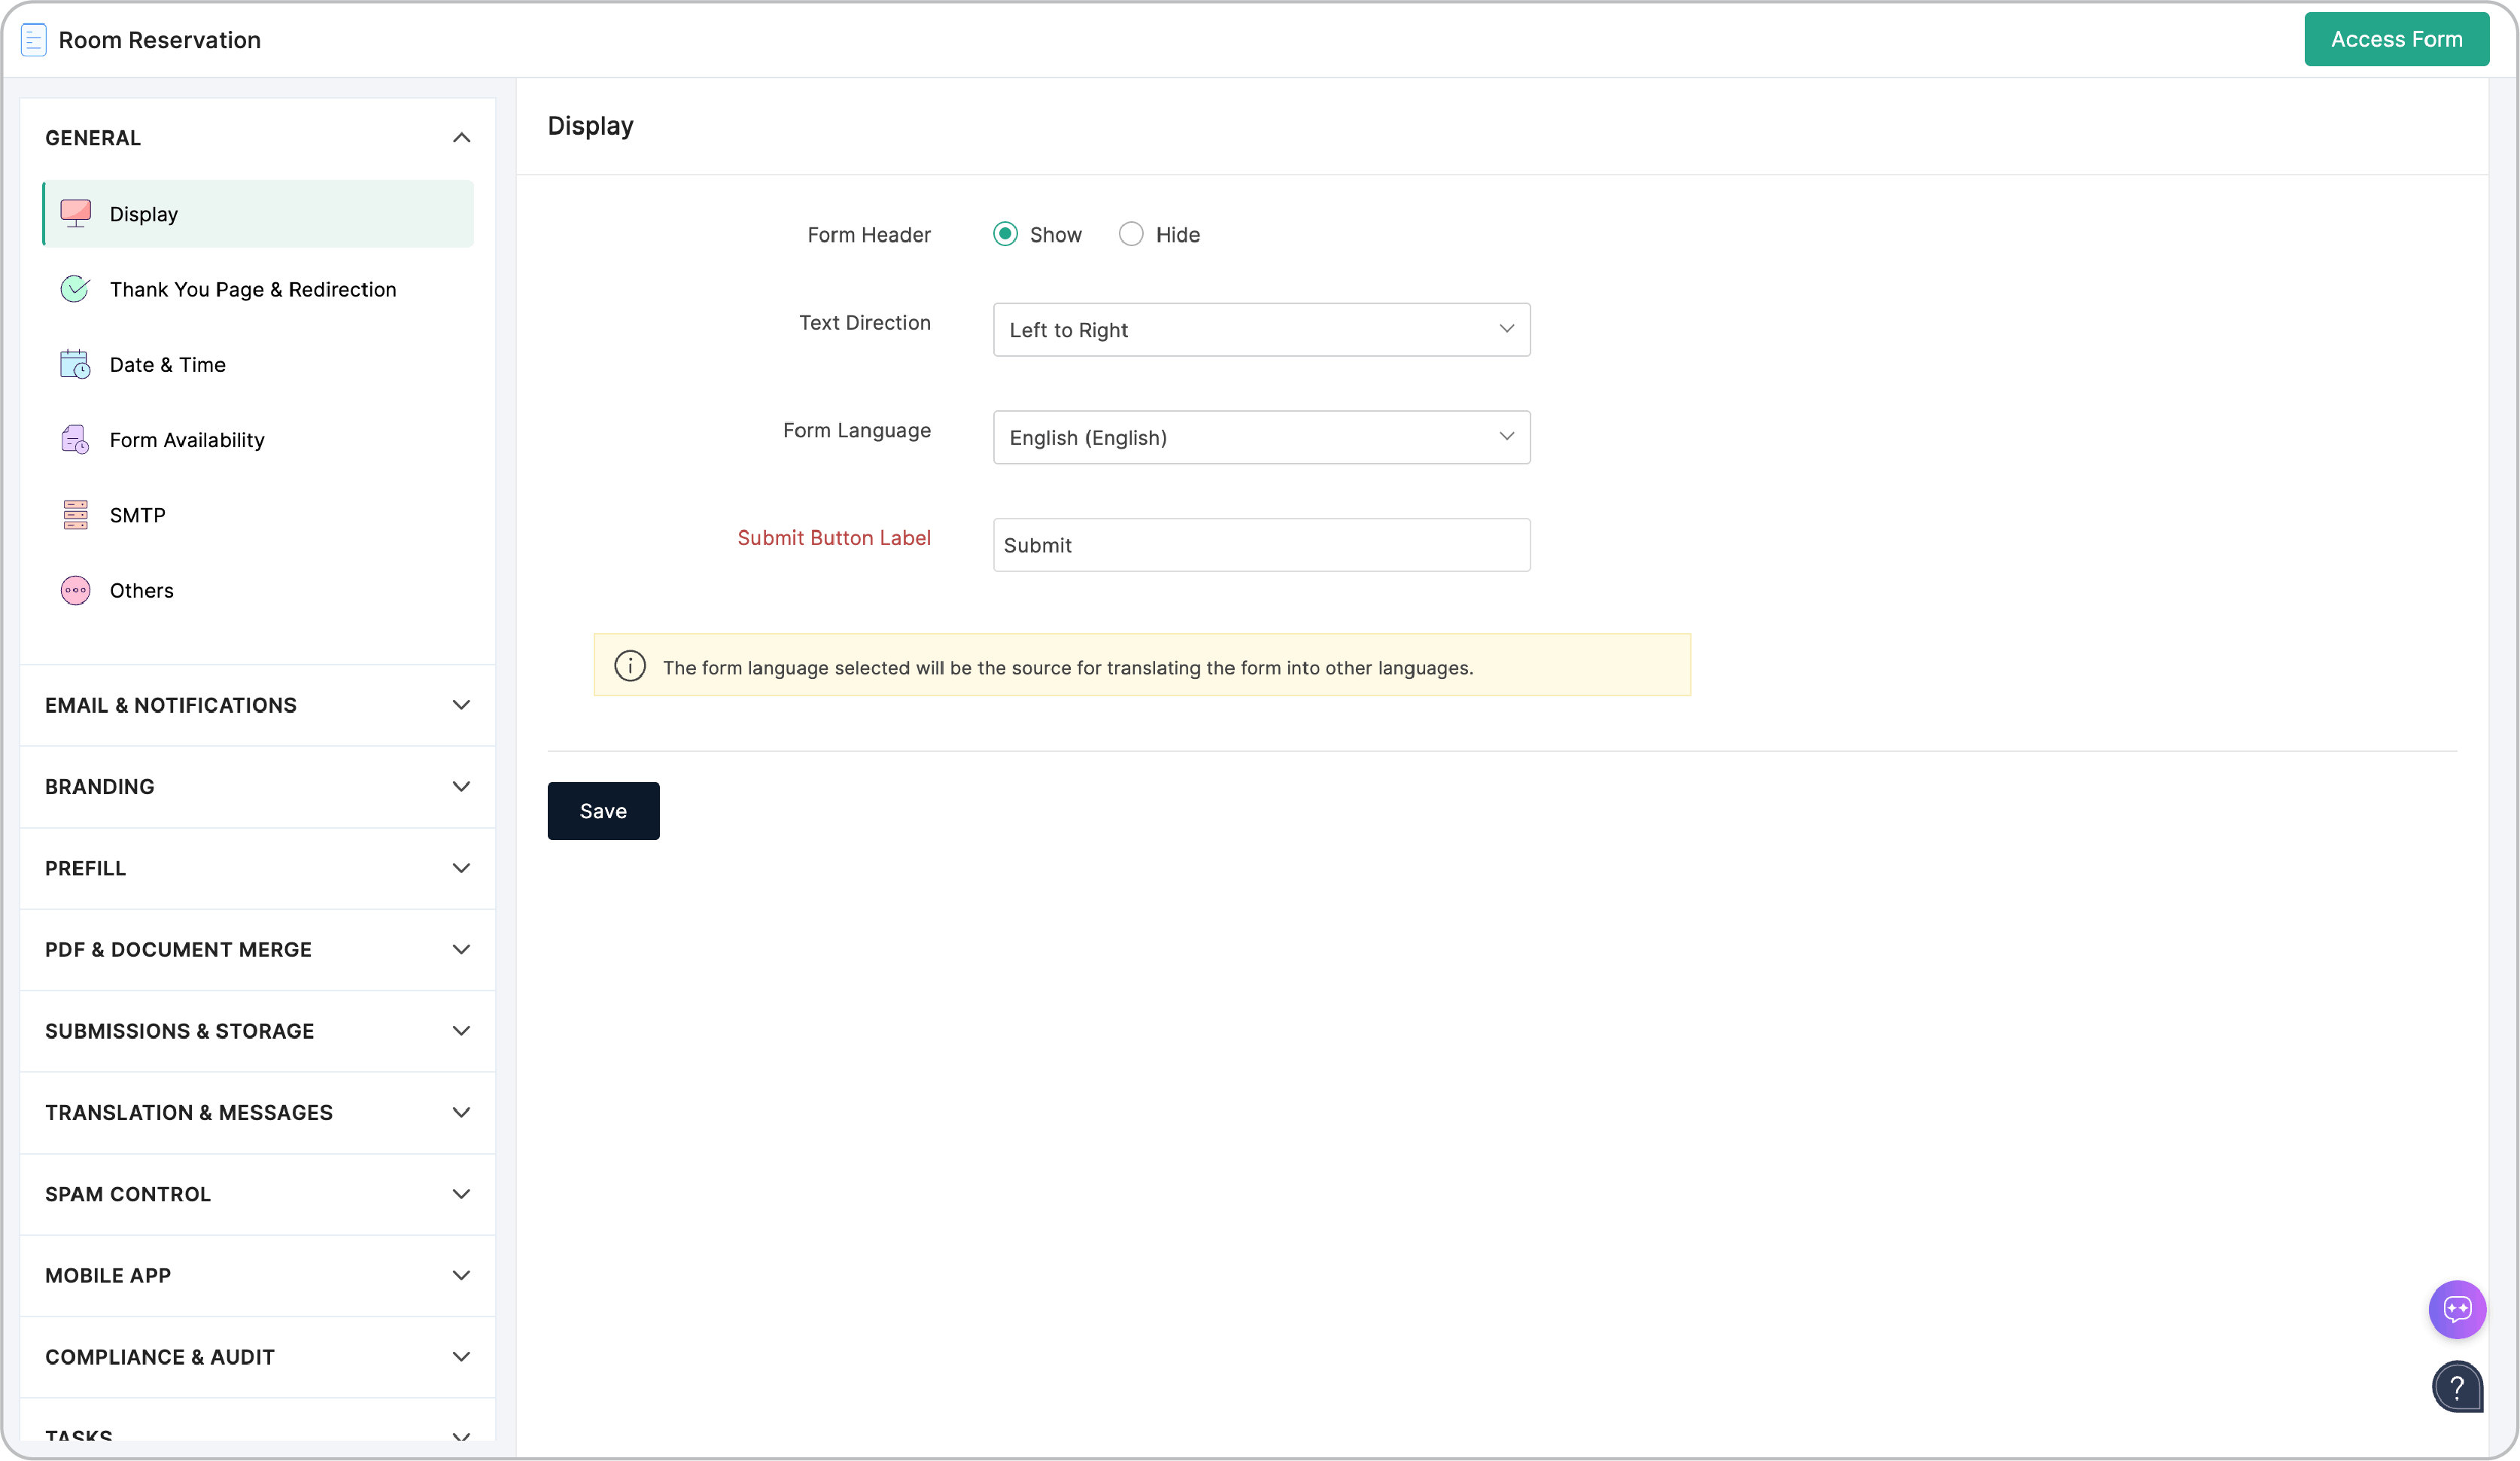Viewport: 2520px width, 1461px height.
Task: Click the Others ellipsis icon
Action: pyautogui.click(x=75, y=590)
